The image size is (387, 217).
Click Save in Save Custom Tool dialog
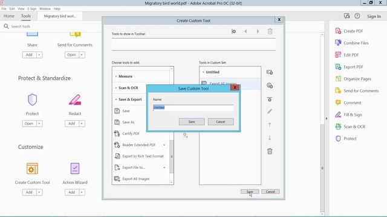coord(192,122)
